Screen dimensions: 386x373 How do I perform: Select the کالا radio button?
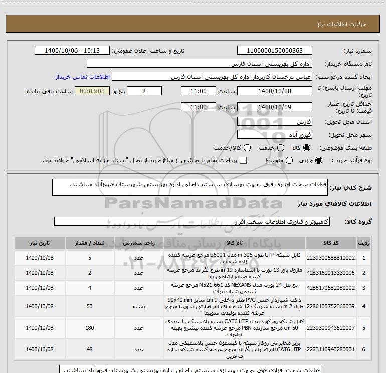[x=307, y=148]
